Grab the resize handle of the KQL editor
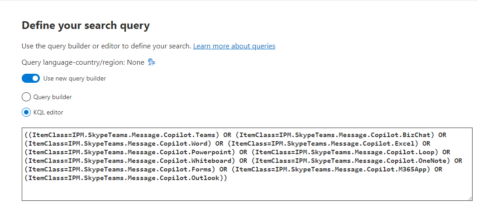This screenshot has width=478, height=209. click(468, 198)
